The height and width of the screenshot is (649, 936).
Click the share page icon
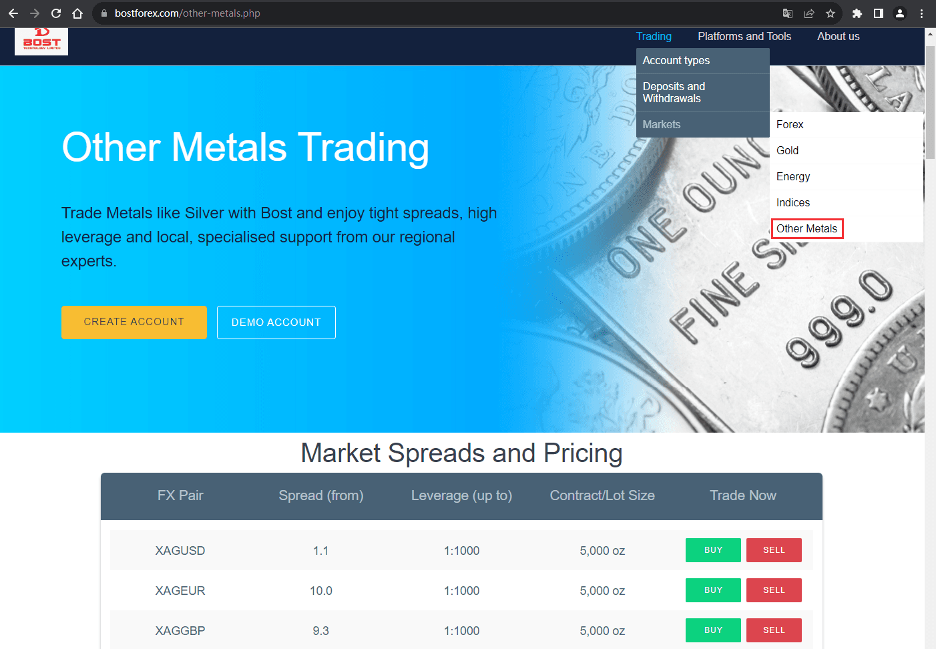click(x=809, y=13)
